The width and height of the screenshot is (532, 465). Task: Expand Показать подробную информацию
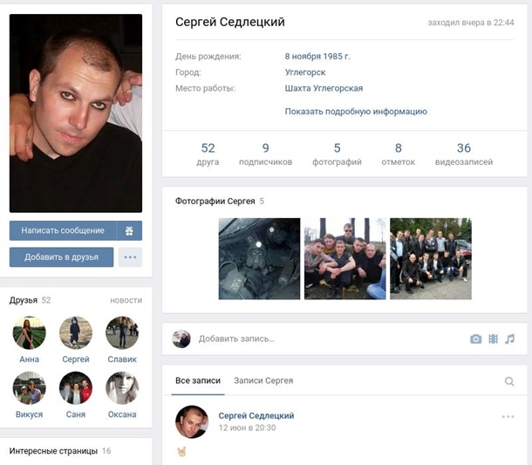[356, 112]
